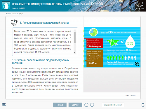The width and height of the screenshot is (146, 109).
Task: Click the red 3 700 метров box
Action: pos(94,43)
